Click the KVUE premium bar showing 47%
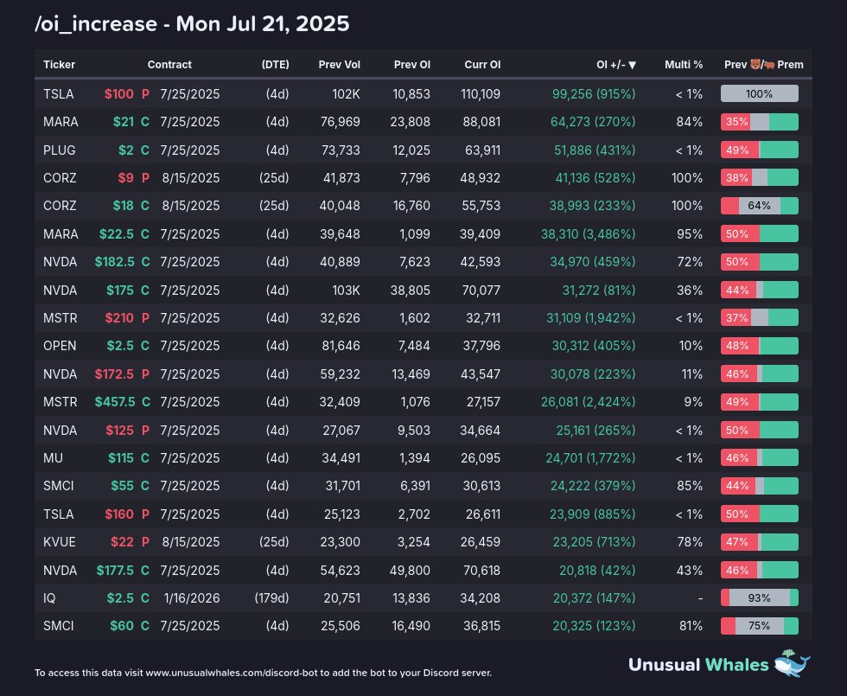 (760, 541)
